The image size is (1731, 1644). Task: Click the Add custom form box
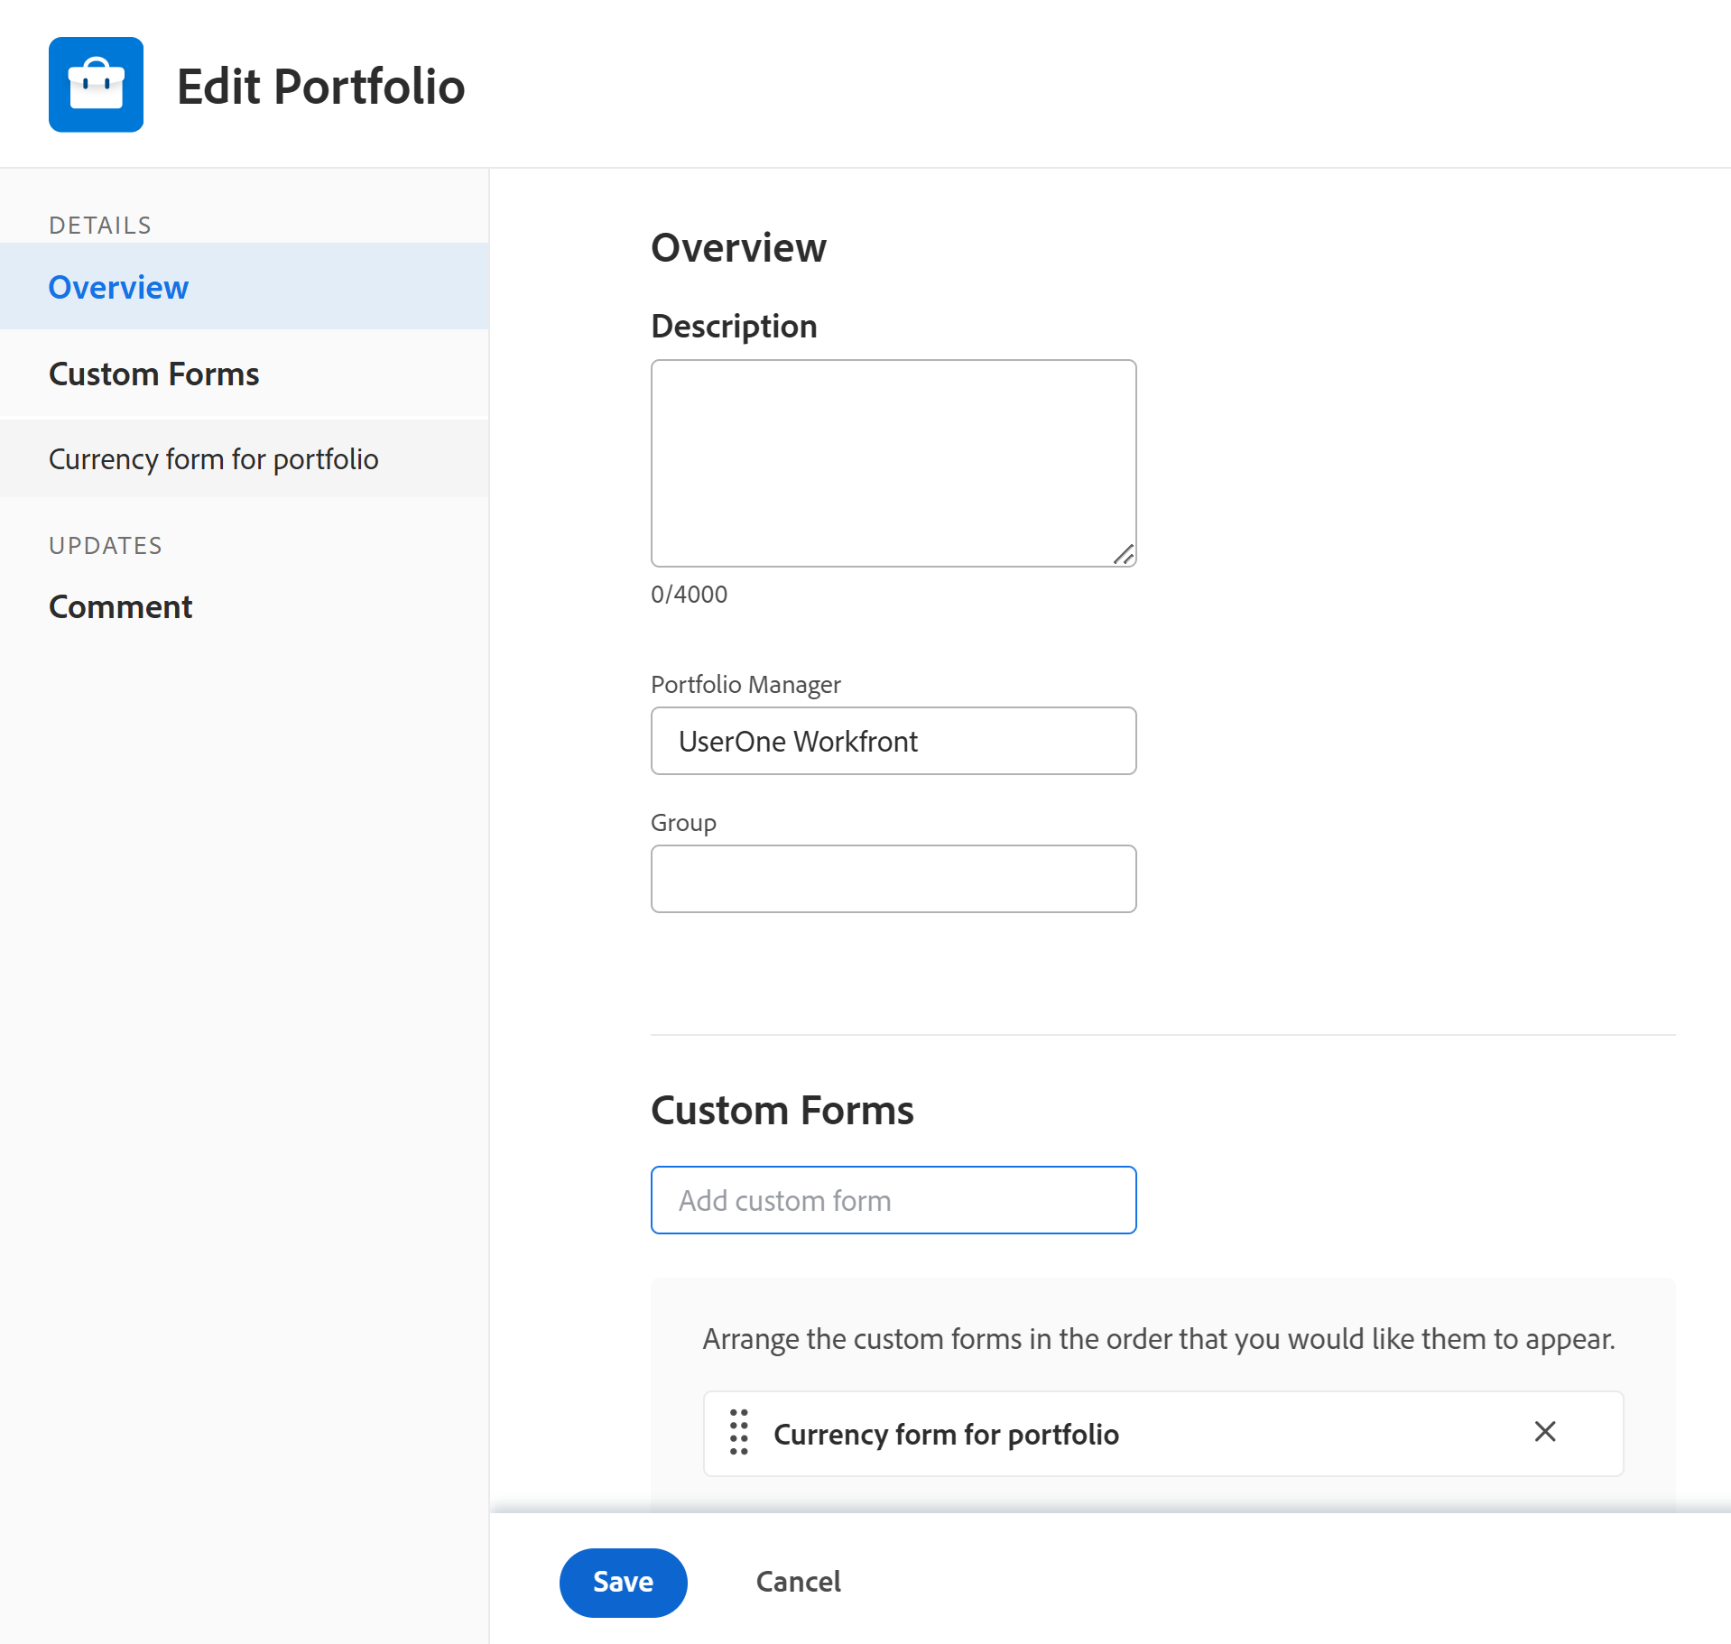click(893, 1200)
